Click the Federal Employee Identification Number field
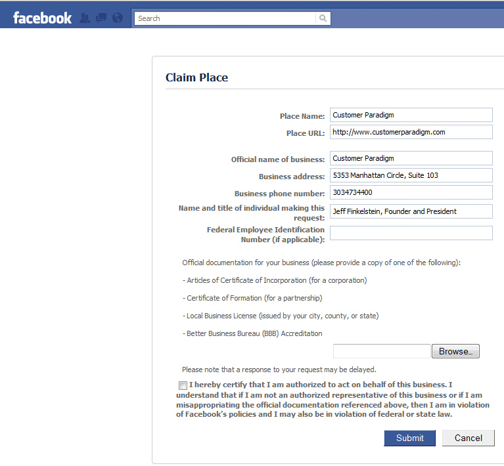This screenshot has height=466, width=504. pyautogui.click(x=411, y=233)
